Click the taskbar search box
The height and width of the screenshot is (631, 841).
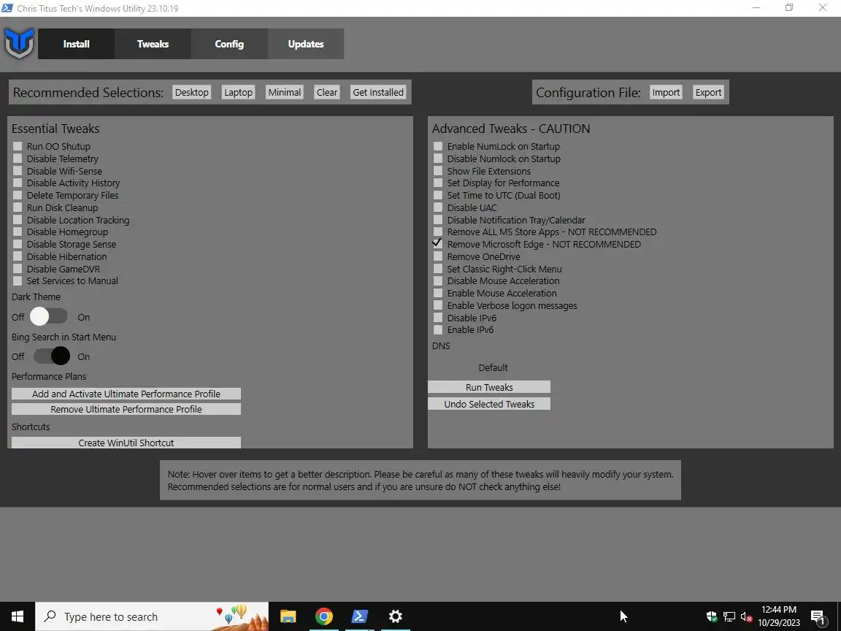152,616
